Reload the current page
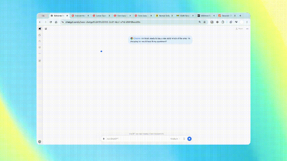The image size is (287, 161). tap(51, 22)
